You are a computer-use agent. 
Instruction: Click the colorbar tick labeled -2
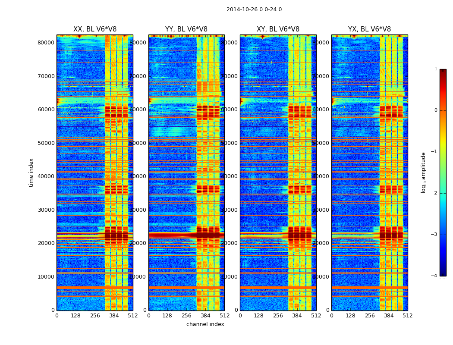(435, 194)
